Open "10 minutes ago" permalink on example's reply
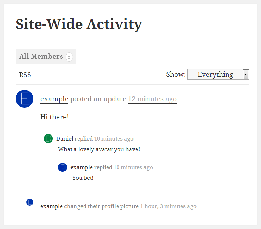 [133, 167]
